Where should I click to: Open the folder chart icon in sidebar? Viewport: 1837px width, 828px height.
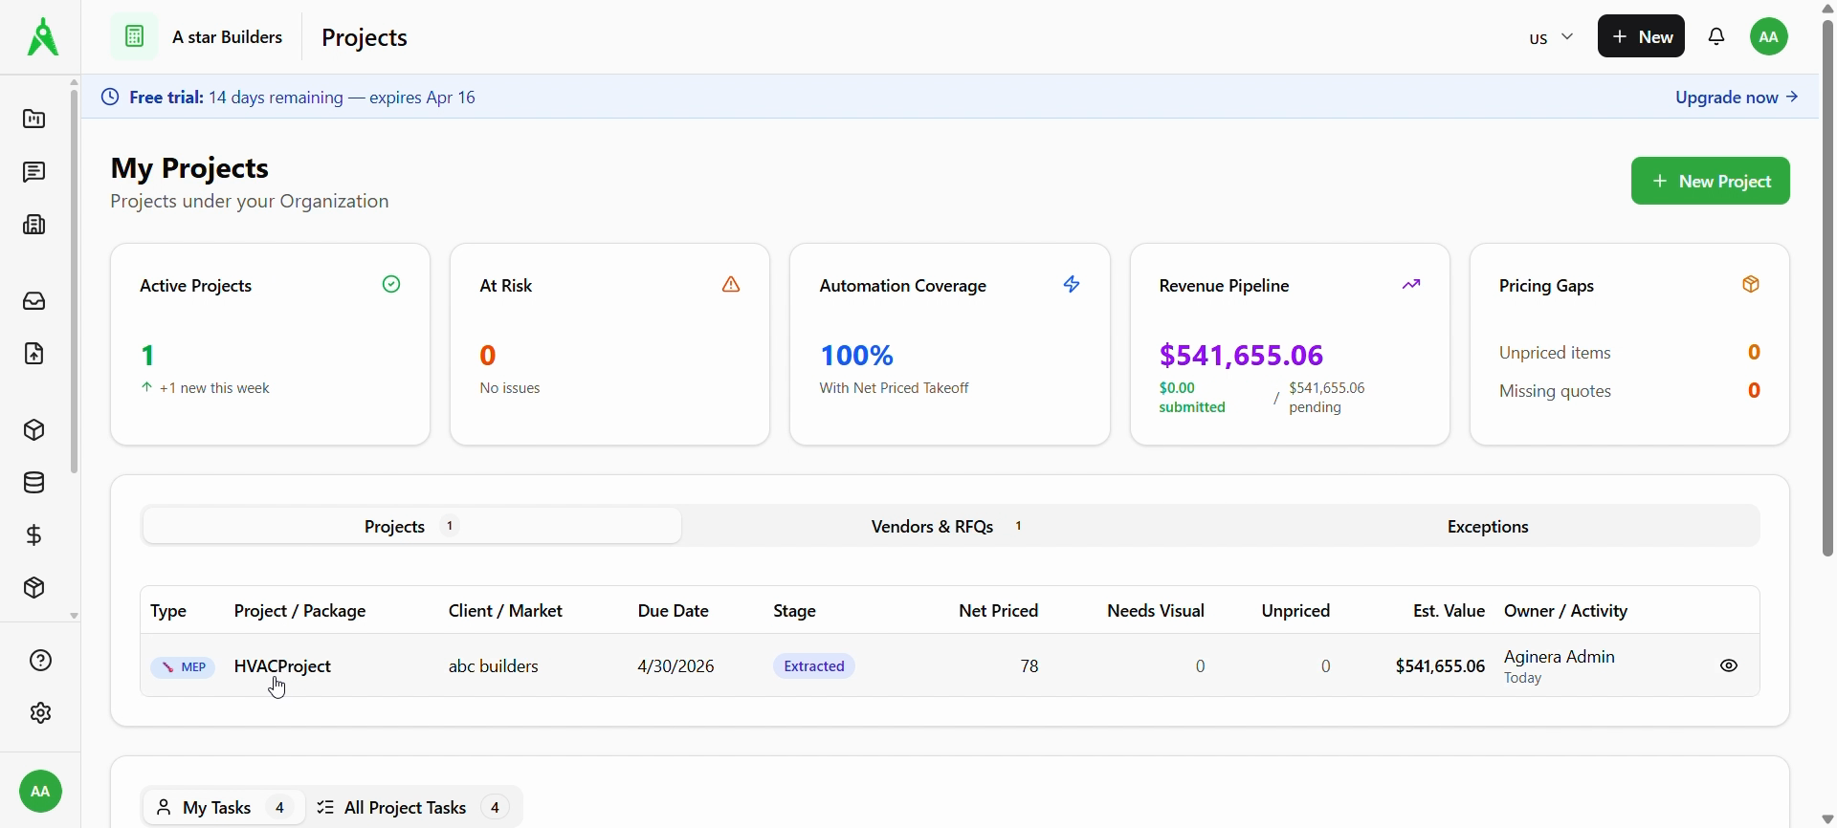click(x=34, y=120)
